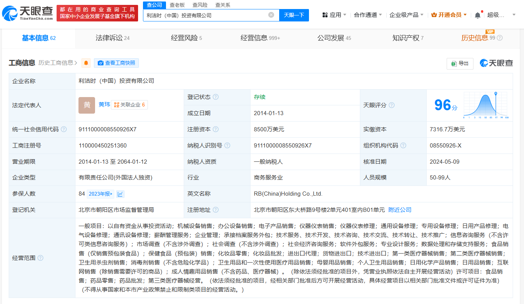The width and height of the screenshot is (524, 304).
Task: Open the 应用 dropdown menu
Action: tap(334, 15)
